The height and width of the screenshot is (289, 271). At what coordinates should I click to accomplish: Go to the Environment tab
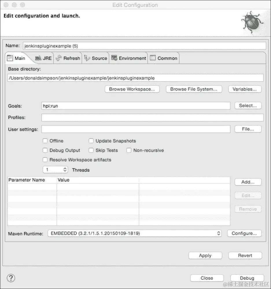[128, 58]
